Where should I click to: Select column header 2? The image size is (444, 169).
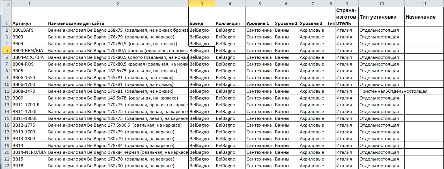click(118, 3)
